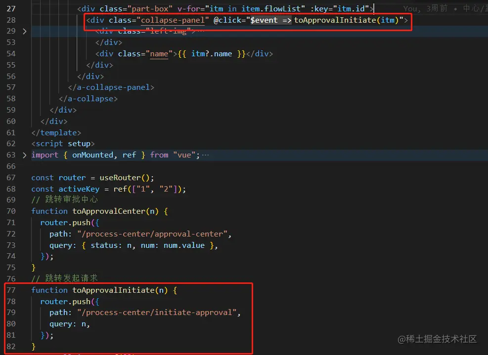Screen dimensions: 488x355
Task: Click the closing </div> tag on line 59
Action: 63,110
